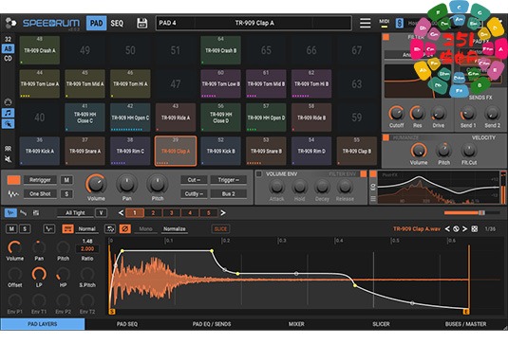The image size is (508, 344).
Task: Click the envelope curve view icon
Action: (x=24, y=212)
